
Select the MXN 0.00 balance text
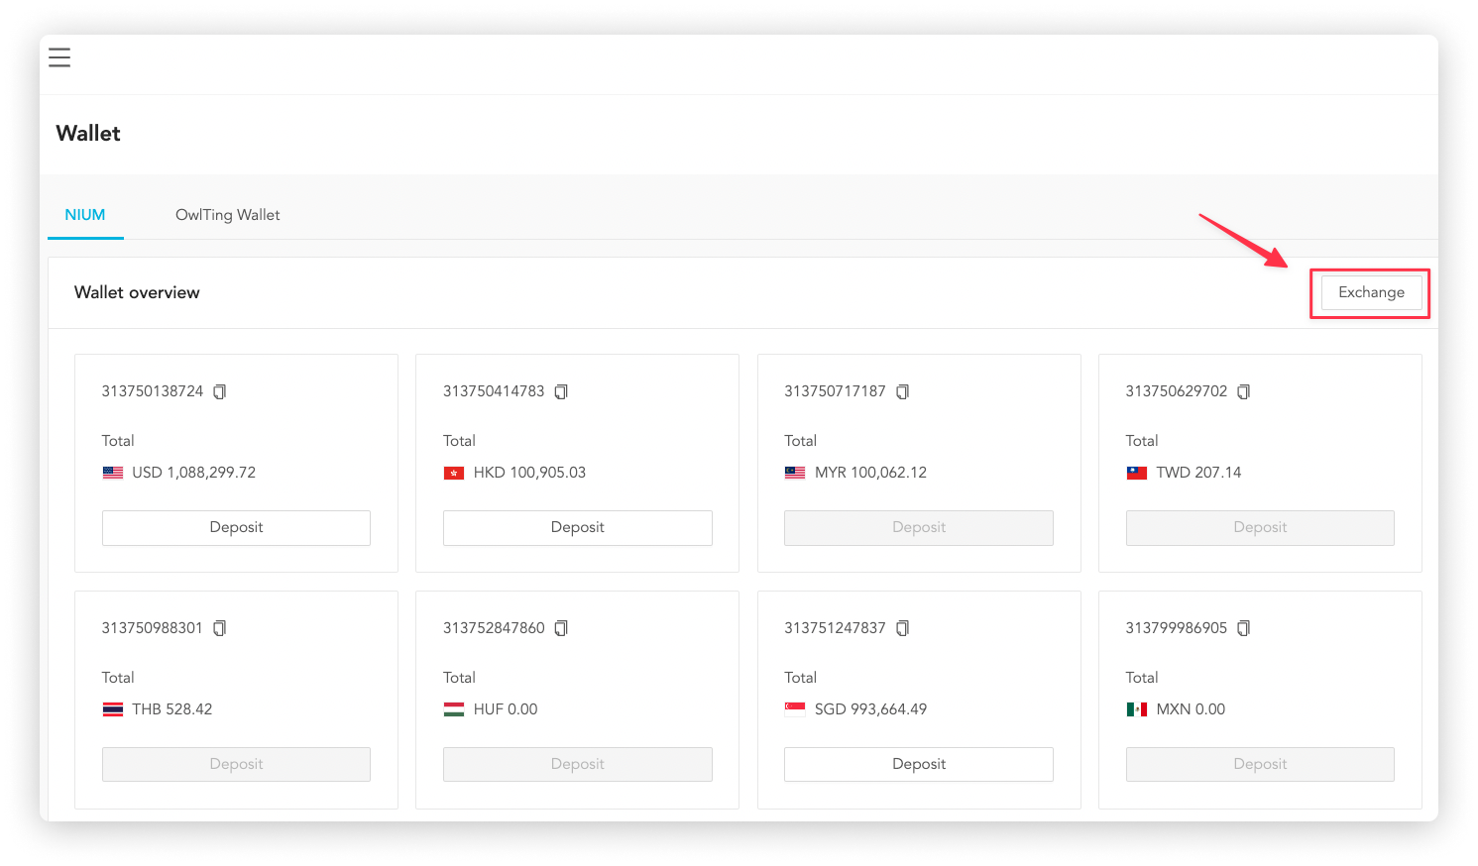point(1191,709)
